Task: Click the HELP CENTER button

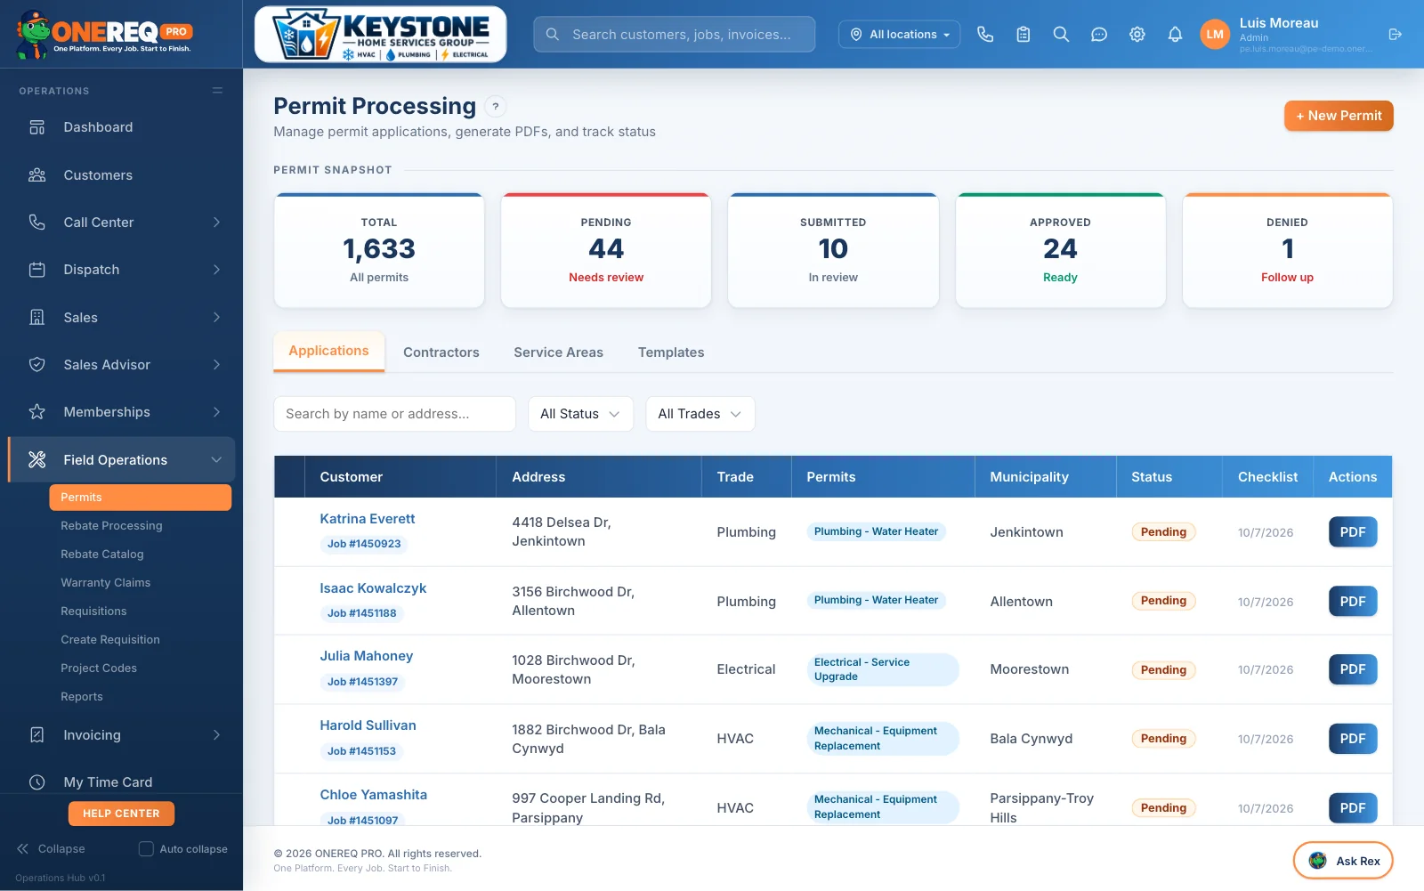Action: [x=121, y=814]
